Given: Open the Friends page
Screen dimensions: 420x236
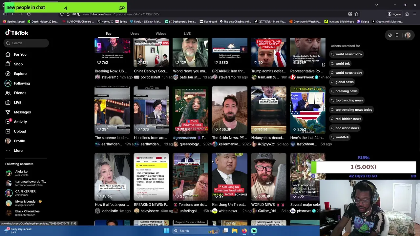Looking at the screenshot, I should point(20,93).
